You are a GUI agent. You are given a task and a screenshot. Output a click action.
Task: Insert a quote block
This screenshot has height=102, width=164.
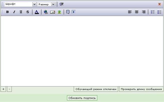point(68,12)
